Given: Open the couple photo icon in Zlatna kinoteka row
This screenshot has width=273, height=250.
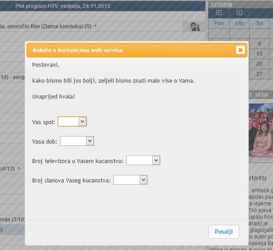Looking at the screenshot, I should click(195, 27).
